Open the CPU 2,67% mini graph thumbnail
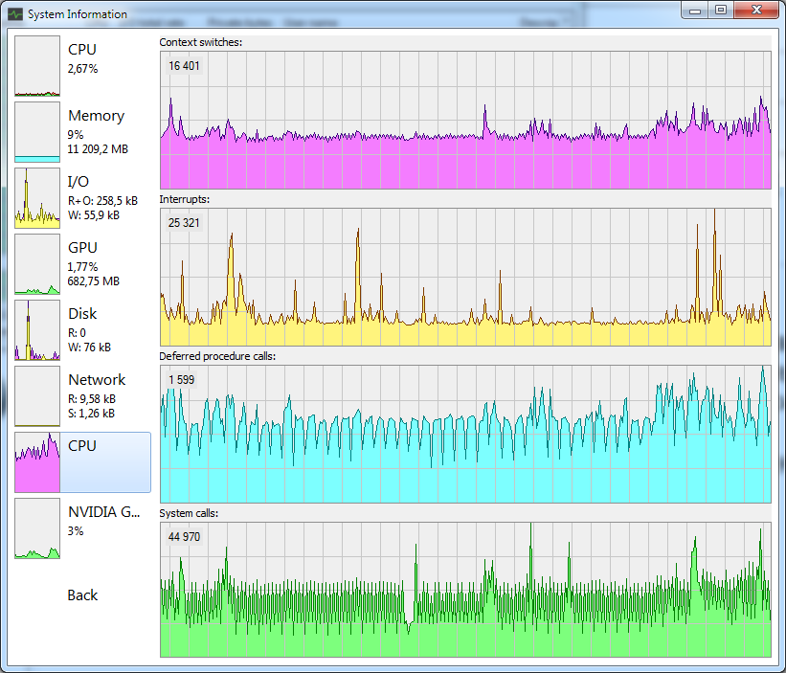The height and width of the screenshot is (673, 786). tap(37, 66)
